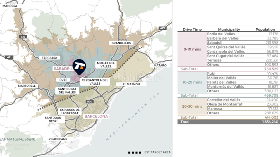Click the TERRASSA map label
This screenshot has height=157, width=280.
pos(49,58)
